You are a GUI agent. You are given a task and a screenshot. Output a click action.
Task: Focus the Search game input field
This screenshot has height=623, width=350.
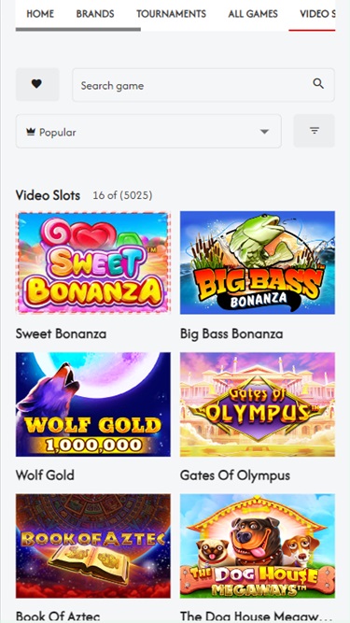(203, 85)
